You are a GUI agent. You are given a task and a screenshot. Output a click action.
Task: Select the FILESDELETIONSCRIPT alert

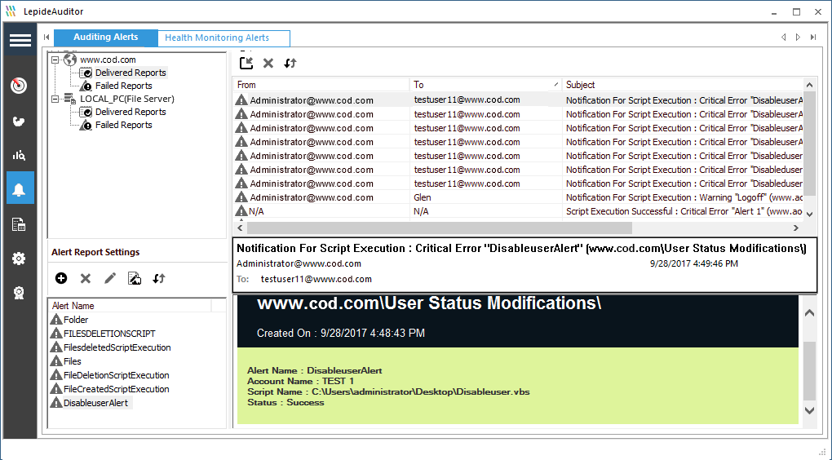tap(109, 334)
